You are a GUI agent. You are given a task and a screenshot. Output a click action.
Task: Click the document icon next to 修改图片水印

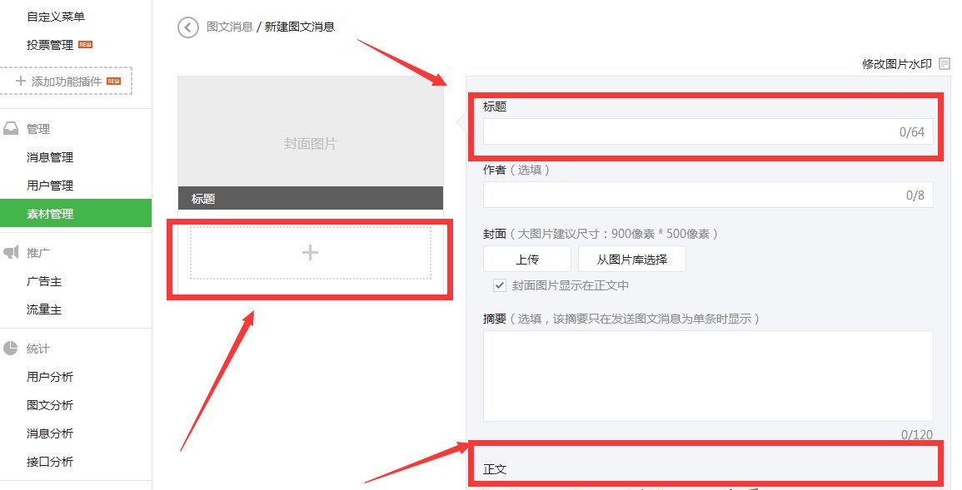(945, 62)
